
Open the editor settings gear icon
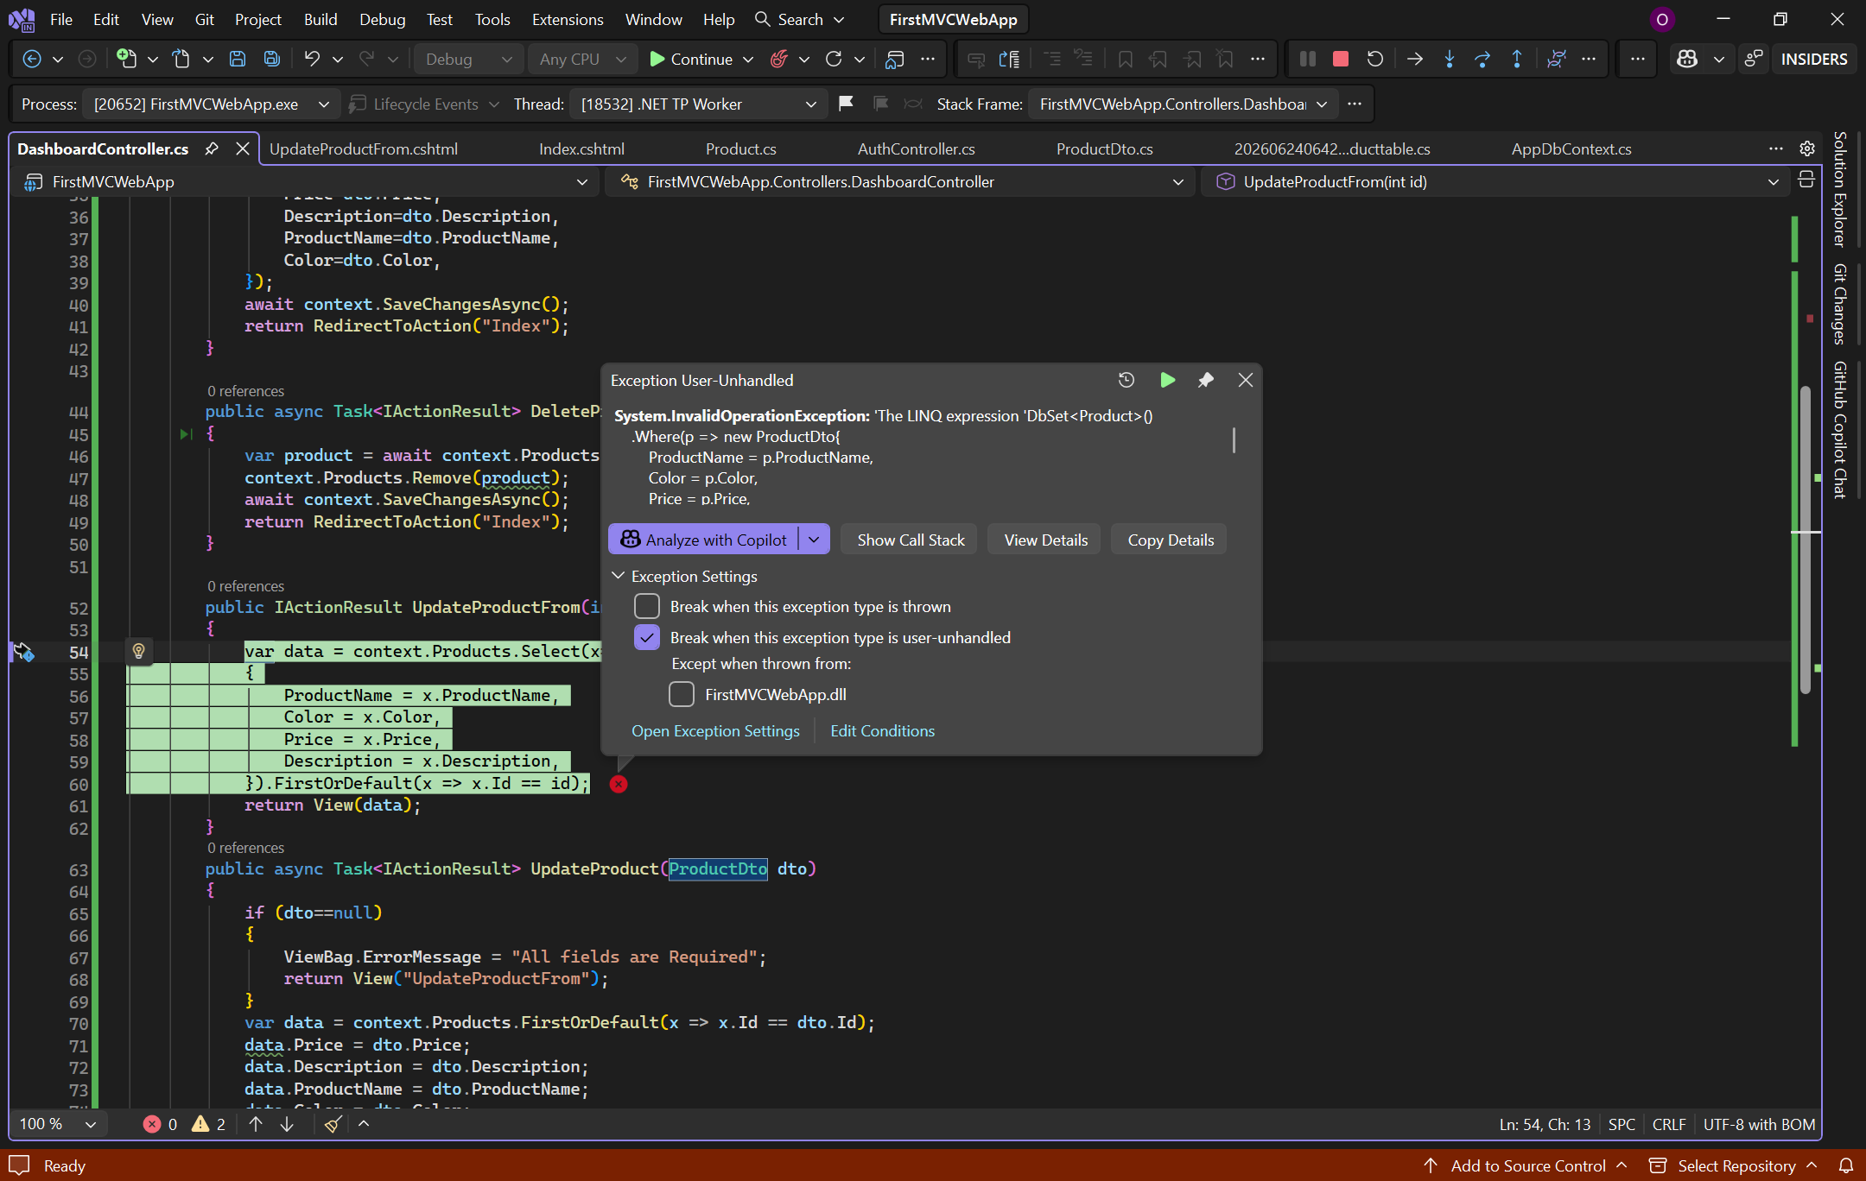click(1806, 148)
